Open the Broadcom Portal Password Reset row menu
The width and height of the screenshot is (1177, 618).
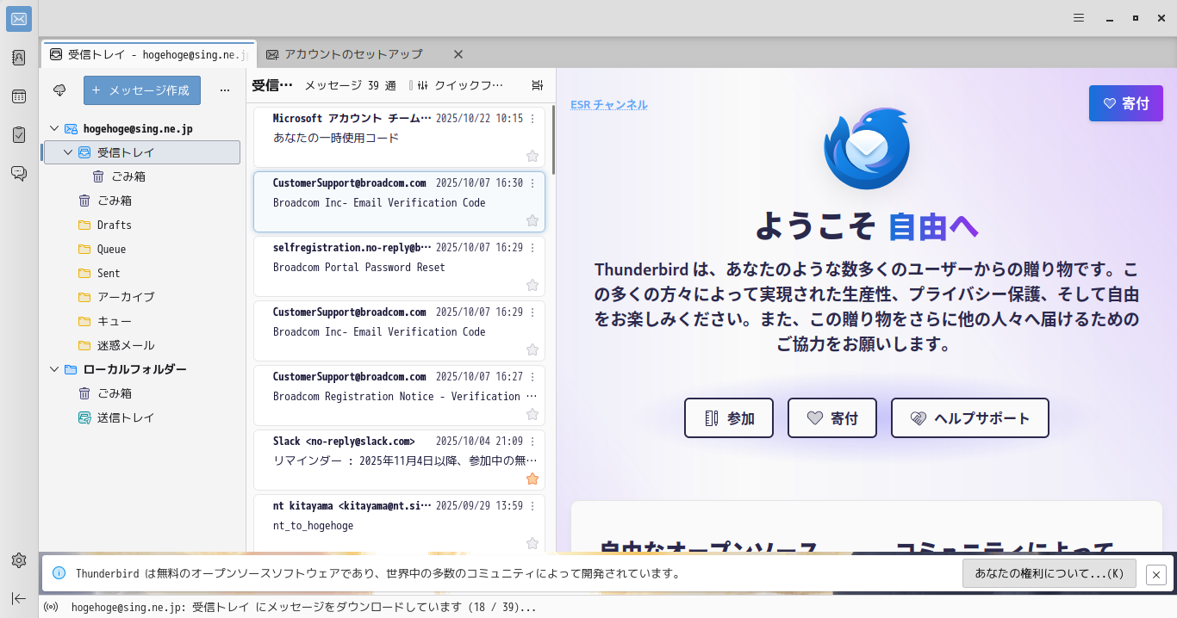pos(532,247)
